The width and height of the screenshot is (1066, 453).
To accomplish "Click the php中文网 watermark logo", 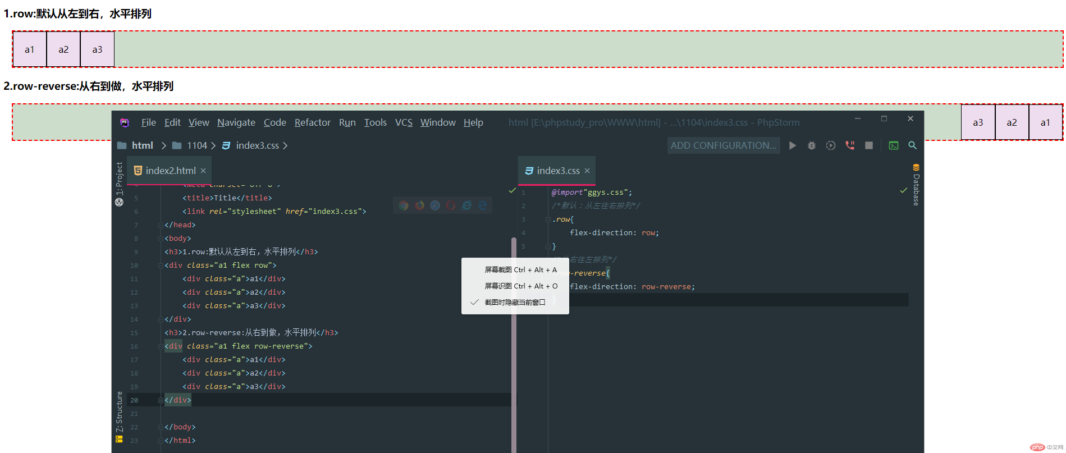I will pos(1047,447).
